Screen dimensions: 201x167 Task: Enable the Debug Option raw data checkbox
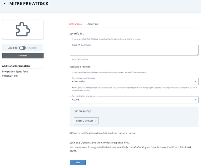pos(70,143)
